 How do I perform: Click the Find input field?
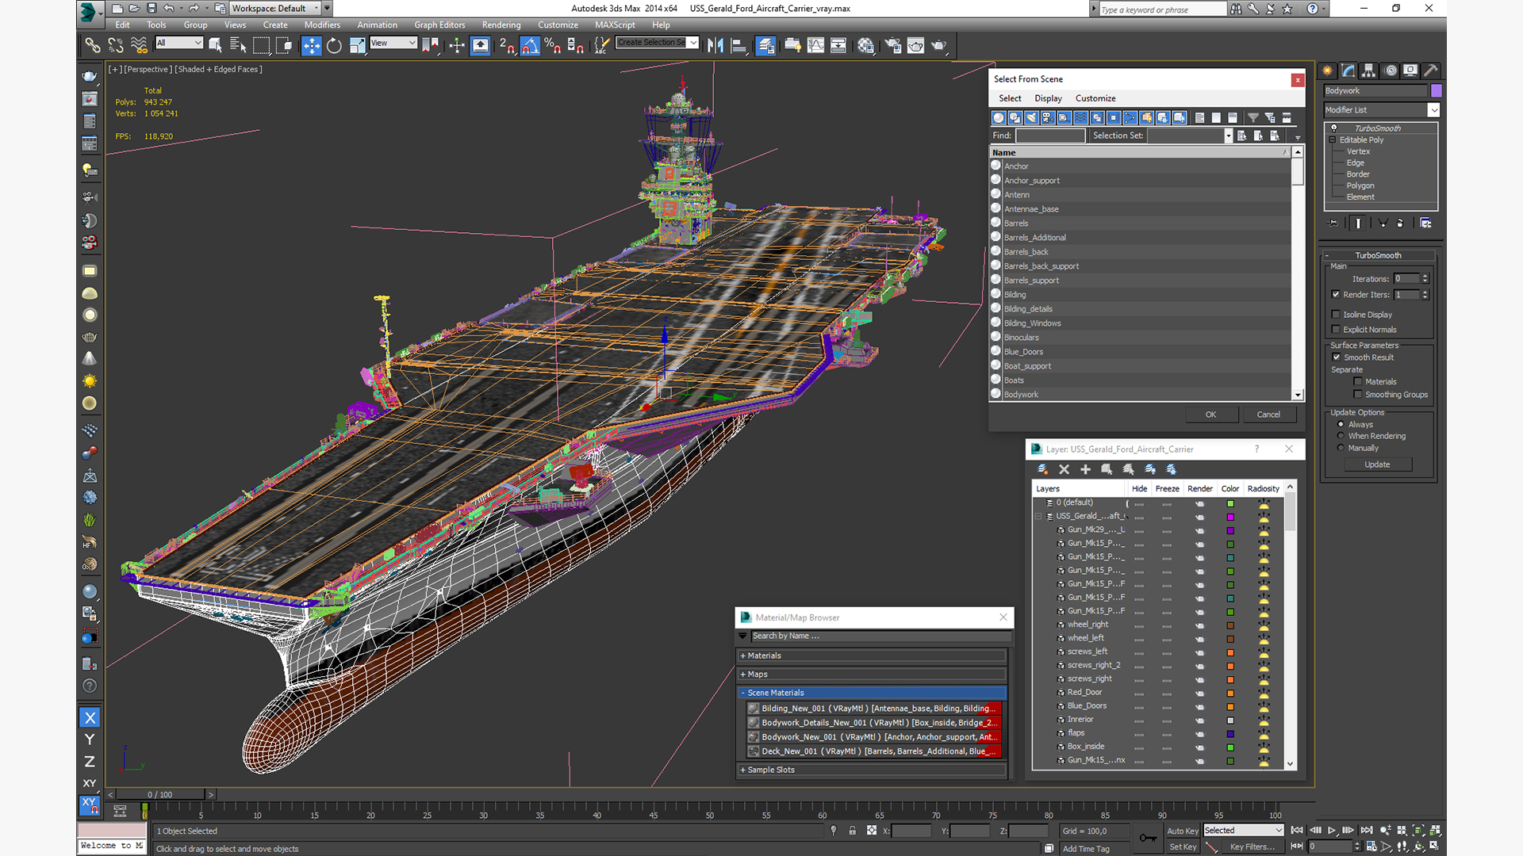click(1050, 136)
